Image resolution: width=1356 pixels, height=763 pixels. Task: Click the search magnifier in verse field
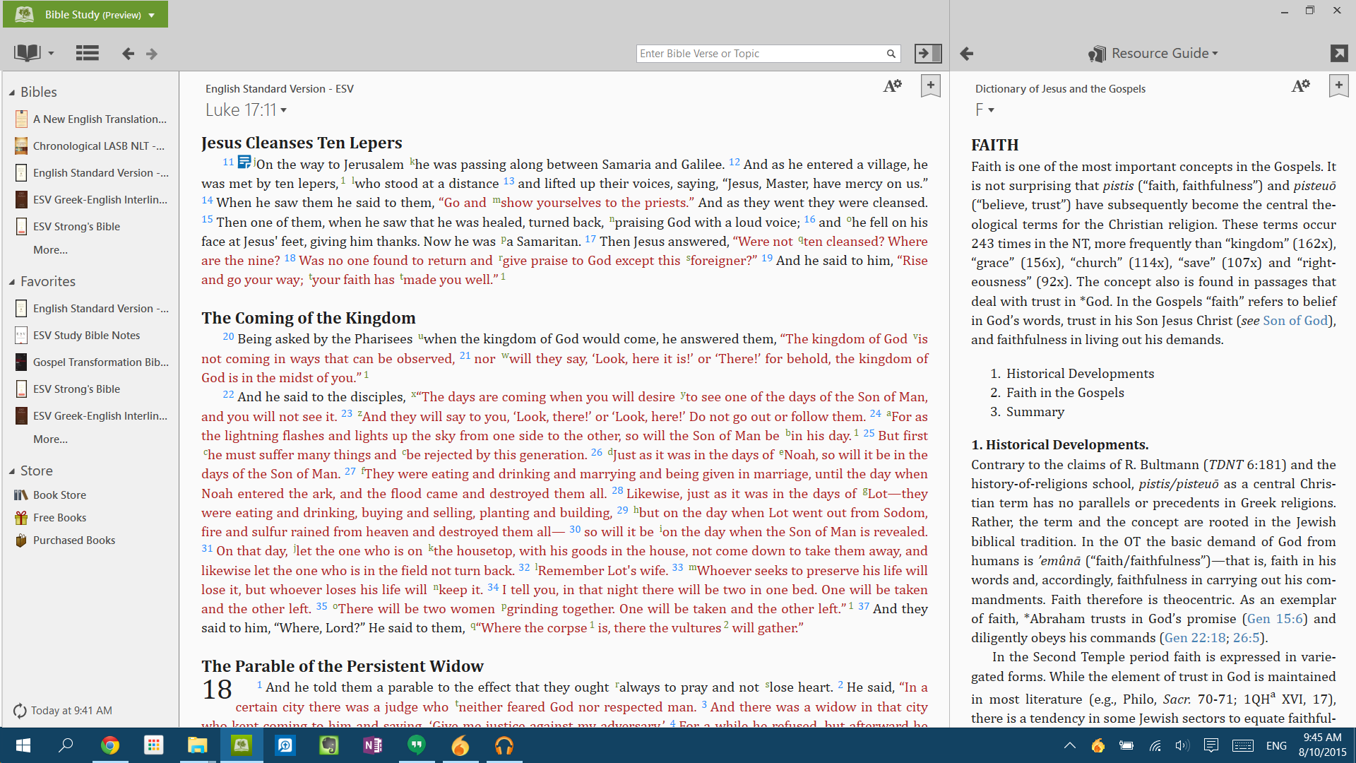(891, 54)
